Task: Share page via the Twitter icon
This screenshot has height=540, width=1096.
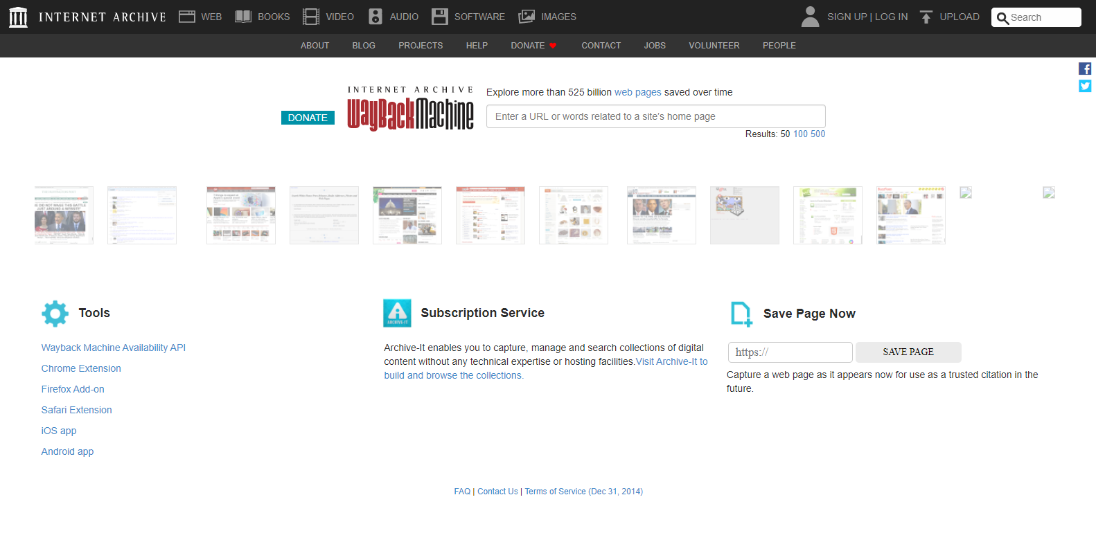Action: [1085, 86]
